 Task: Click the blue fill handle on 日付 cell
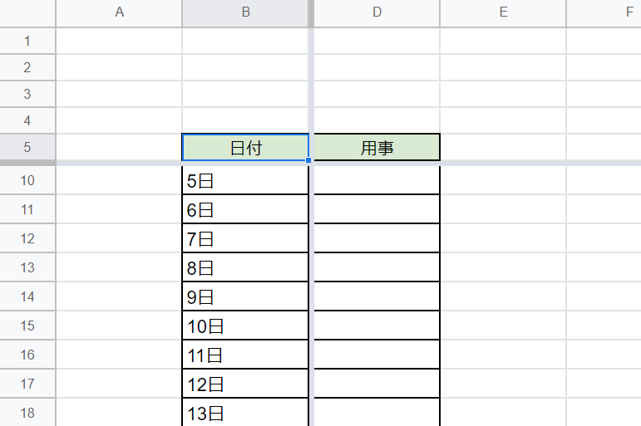coord(308,160)
